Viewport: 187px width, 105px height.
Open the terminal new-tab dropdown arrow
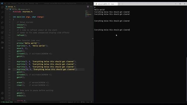pos(122,4)
